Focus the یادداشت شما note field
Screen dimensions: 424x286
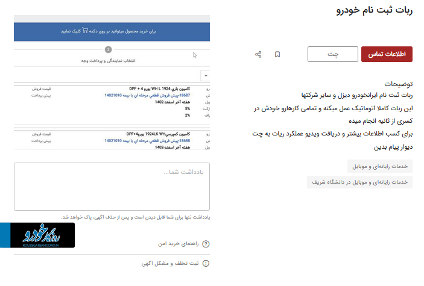click(112, 186)
